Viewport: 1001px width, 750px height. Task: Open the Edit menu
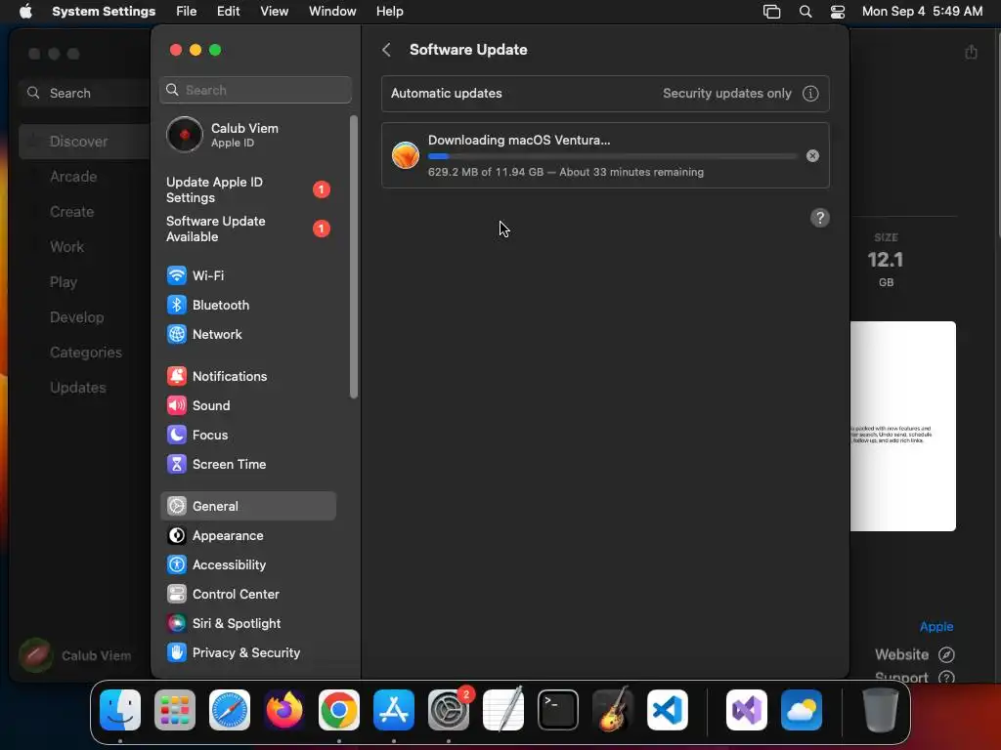229,12
